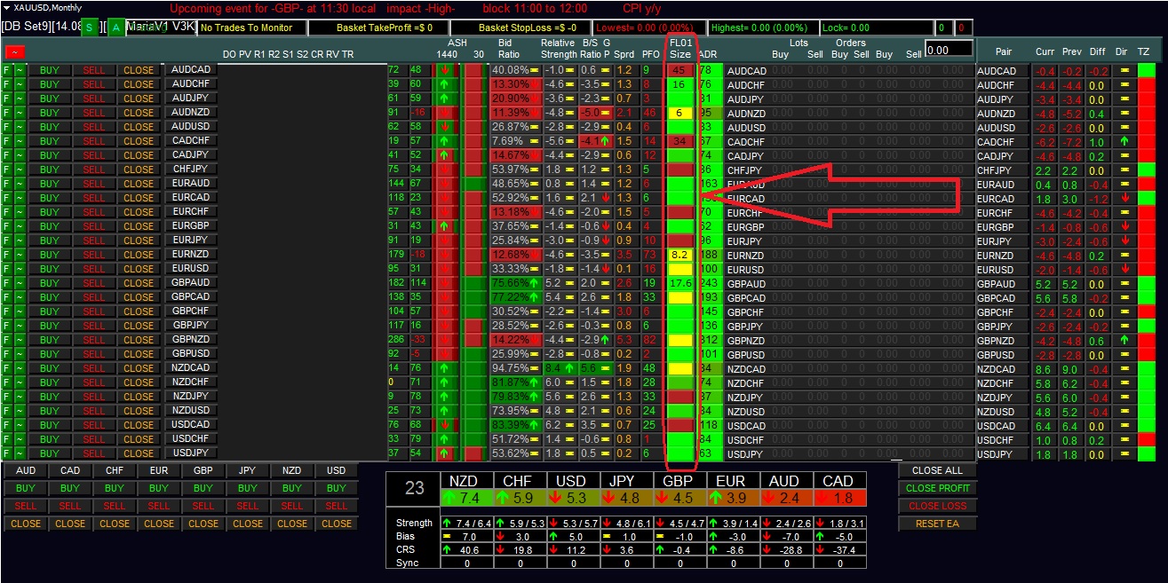This screenshot has width=1168, height=583.
Task: Click the F icon on the EURNZD row
Action: (x=7, y=255)
